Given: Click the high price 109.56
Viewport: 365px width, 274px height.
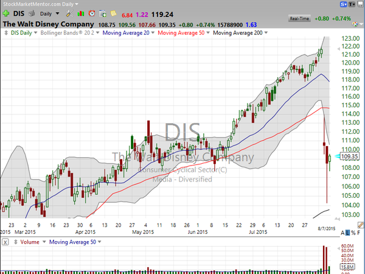Looking at the screenshot, I should (x=127, y=25).
